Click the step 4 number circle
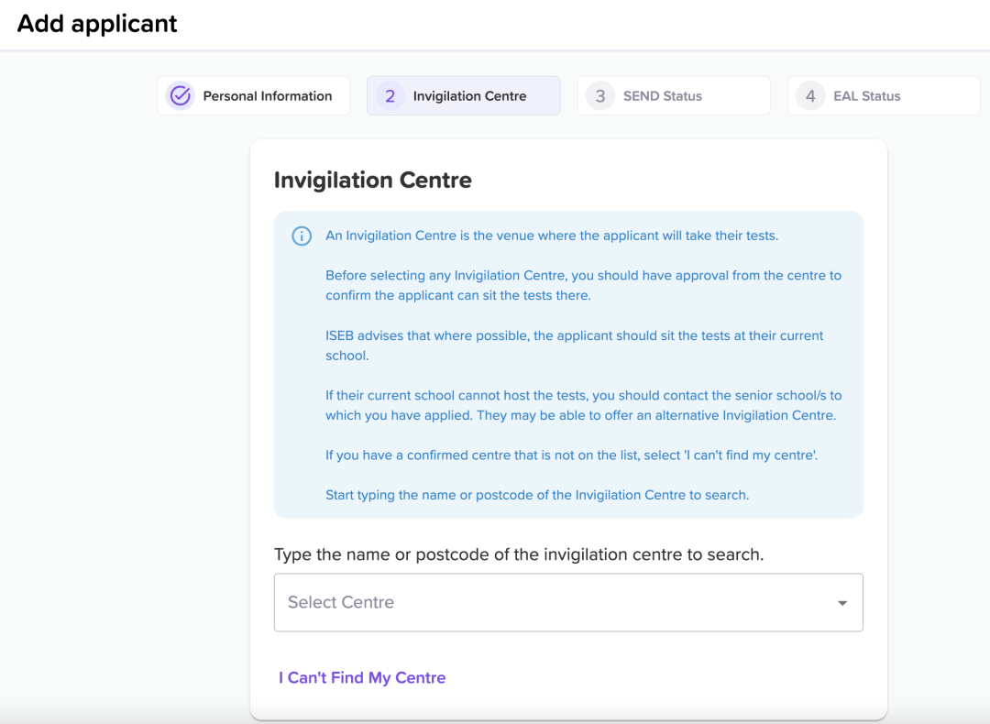 pyautogui.click(x=810, y=96)
